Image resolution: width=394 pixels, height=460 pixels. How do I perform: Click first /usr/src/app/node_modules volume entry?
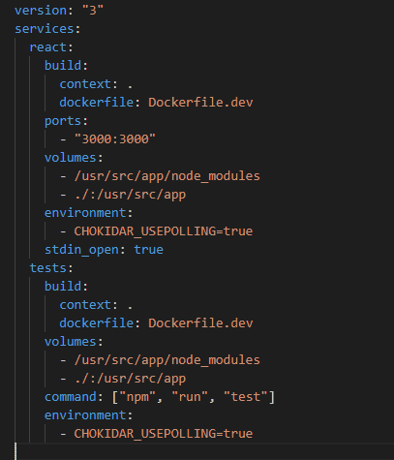[x=167, y=176]
